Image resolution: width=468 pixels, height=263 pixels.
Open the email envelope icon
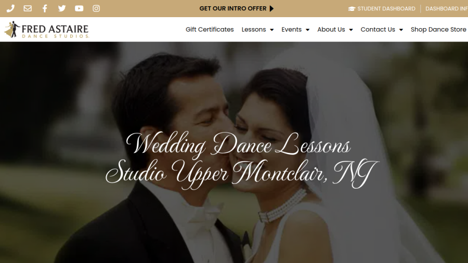click(x=28, y=8)
